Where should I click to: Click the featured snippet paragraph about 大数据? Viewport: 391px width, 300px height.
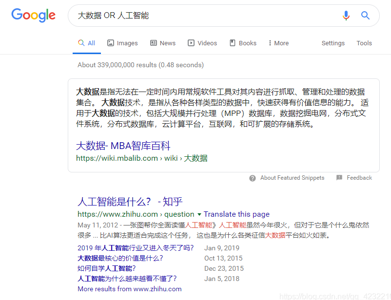(222, 108)
